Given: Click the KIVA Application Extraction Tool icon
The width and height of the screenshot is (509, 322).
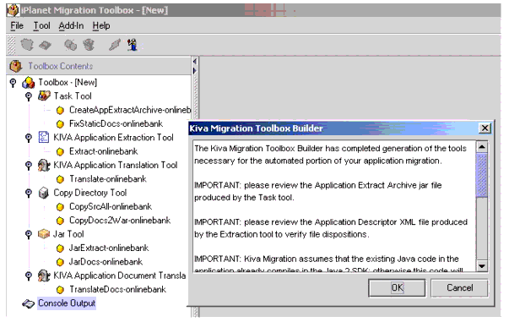Looking at the screenshot, I should click(x=44, y=137).
